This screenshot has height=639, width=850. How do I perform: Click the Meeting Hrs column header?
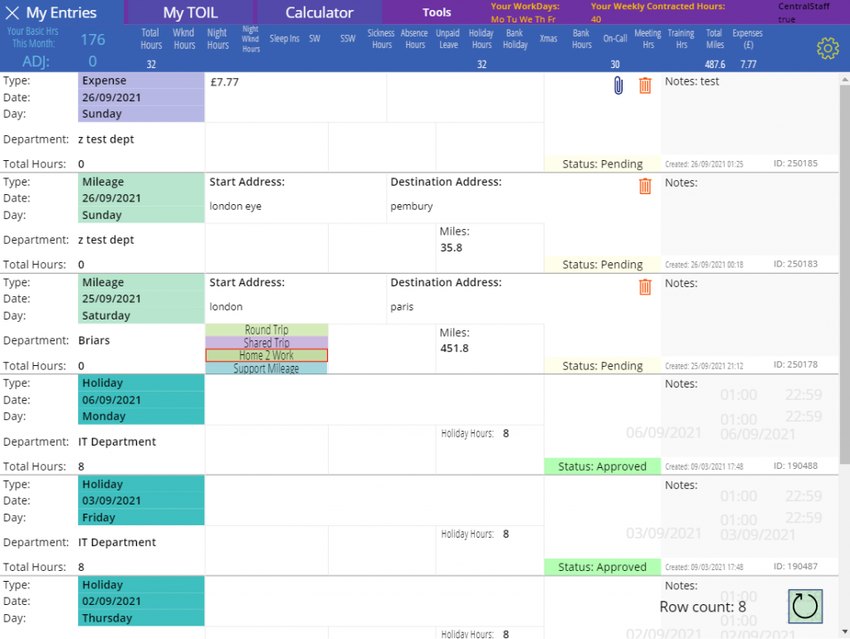(647, 39)
